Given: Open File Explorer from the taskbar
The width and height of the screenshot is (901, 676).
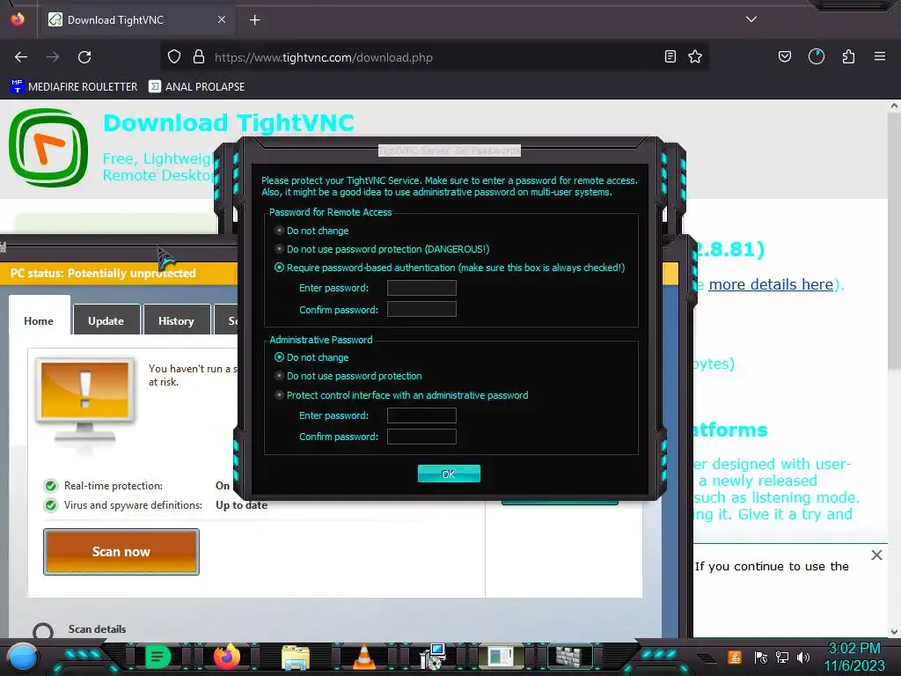Looking at the screenshot, I should click(x=296, y=657).
